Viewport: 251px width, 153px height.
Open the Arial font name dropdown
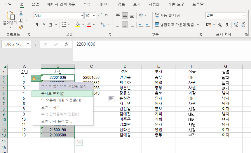click(82, 16)
